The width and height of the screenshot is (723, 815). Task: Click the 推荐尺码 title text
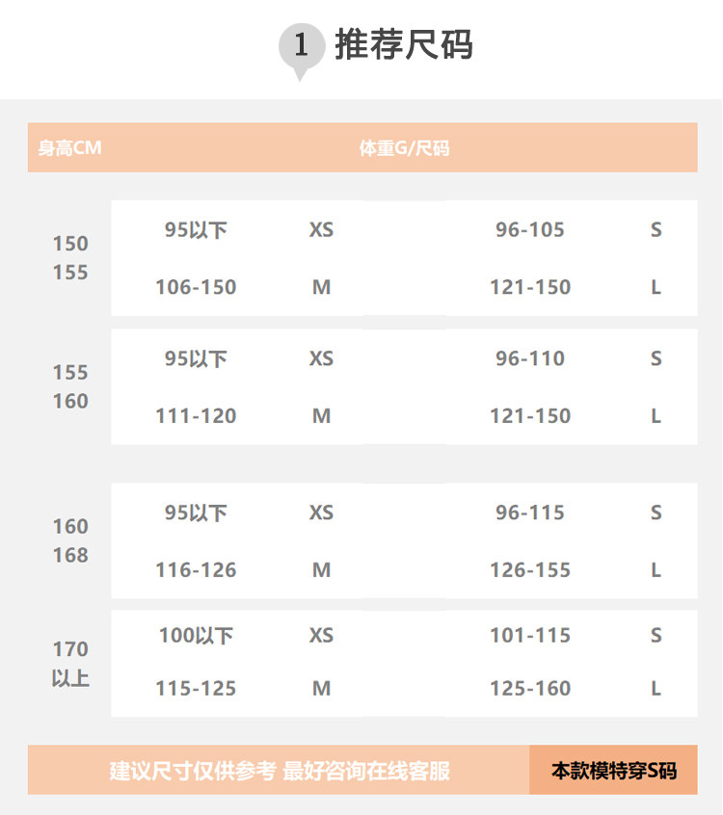coord(404,45)
